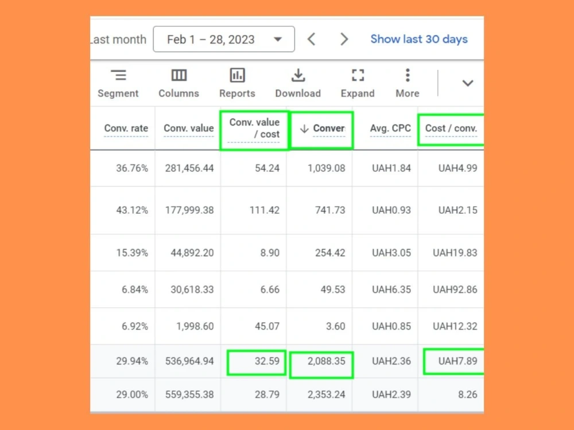Click the 32.59 total value/cost cell
Viewport: 574px width, 430px height.
coord(267,361)
